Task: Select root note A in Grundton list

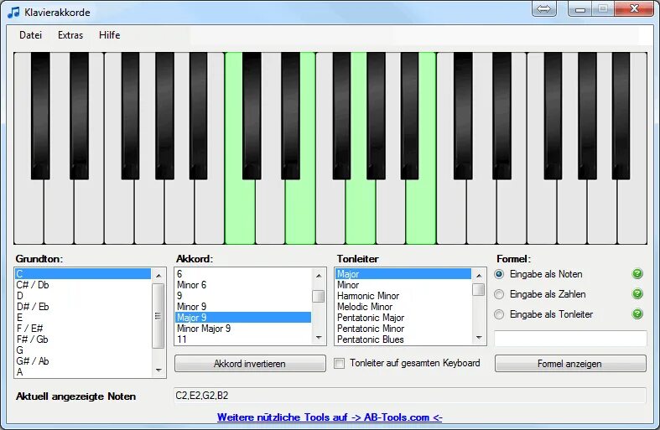Action: [83, 372]
